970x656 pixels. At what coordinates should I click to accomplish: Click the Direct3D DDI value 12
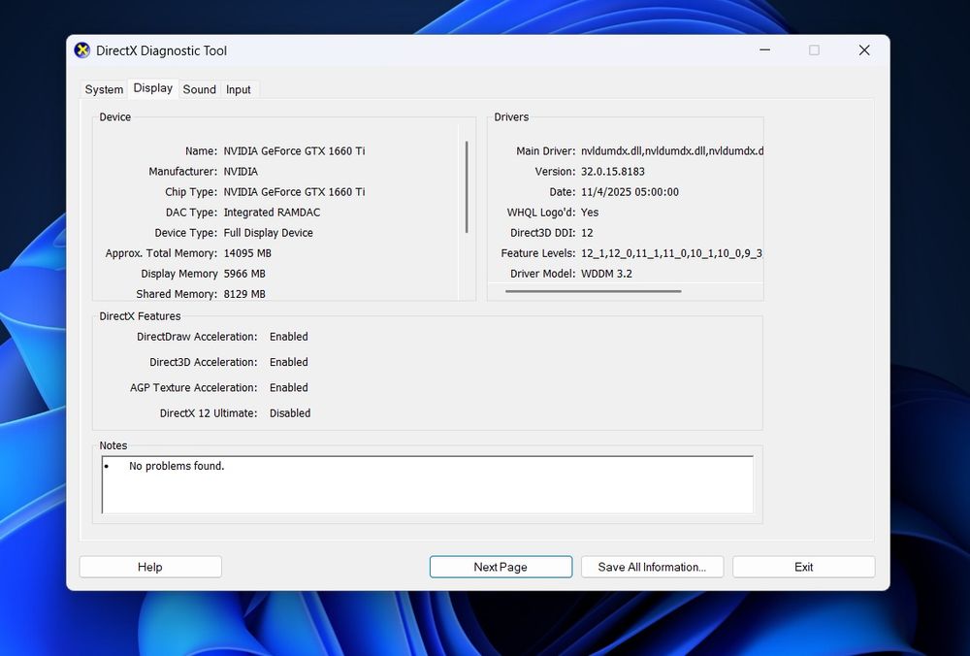tap(587, 233)
